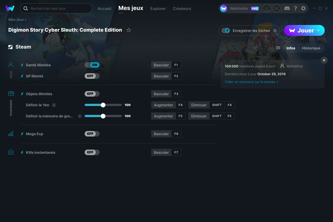Click the Rechercher des jeux search field

[x=56, y=8]
